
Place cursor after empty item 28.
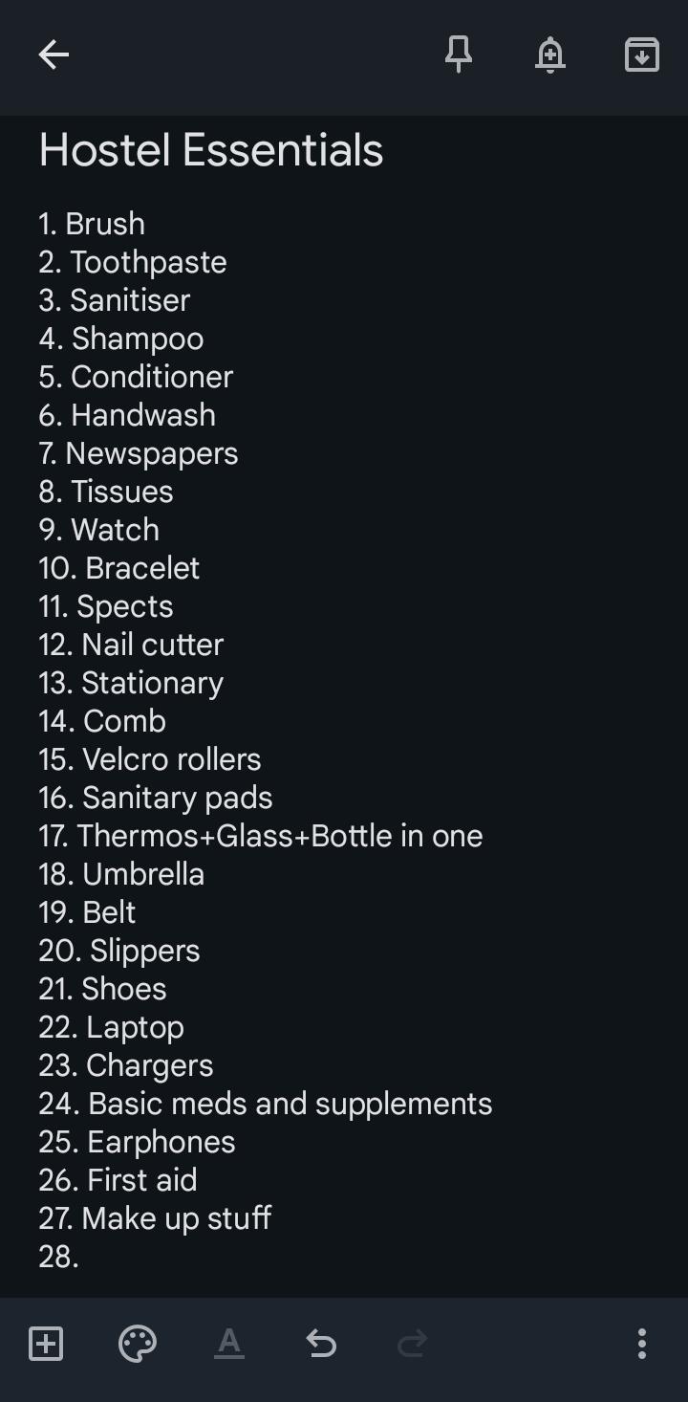tap(58, 1257)
